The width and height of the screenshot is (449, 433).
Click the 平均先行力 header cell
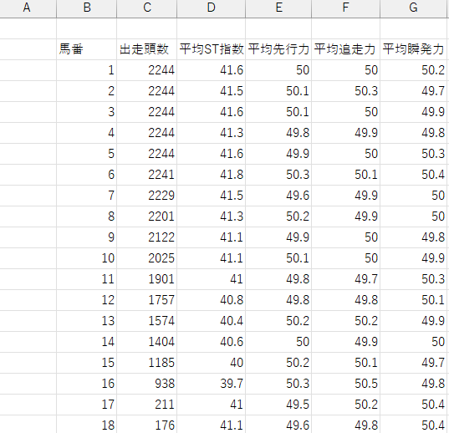point(278,49)
